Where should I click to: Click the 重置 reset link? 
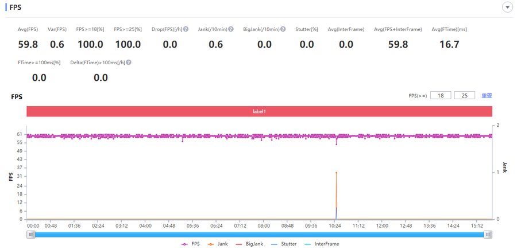(x=487, y=95)
